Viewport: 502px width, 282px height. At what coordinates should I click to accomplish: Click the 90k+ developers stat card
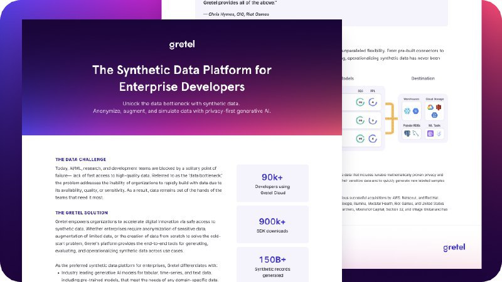[272, 184]
